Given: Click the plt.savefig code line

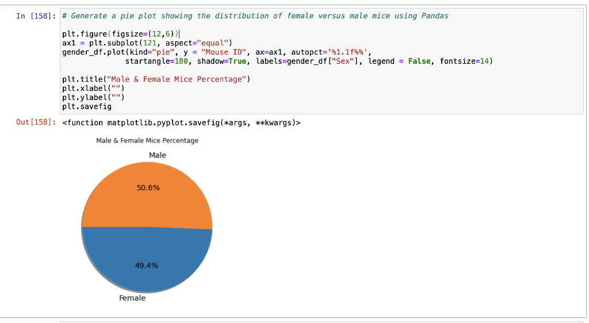Looking at the screenshot, I should (87, 106).
